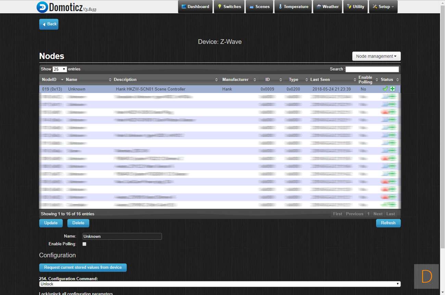
Task: Switch to the Temperature tab
Action: pyautogui.click(x=293, y=7)
